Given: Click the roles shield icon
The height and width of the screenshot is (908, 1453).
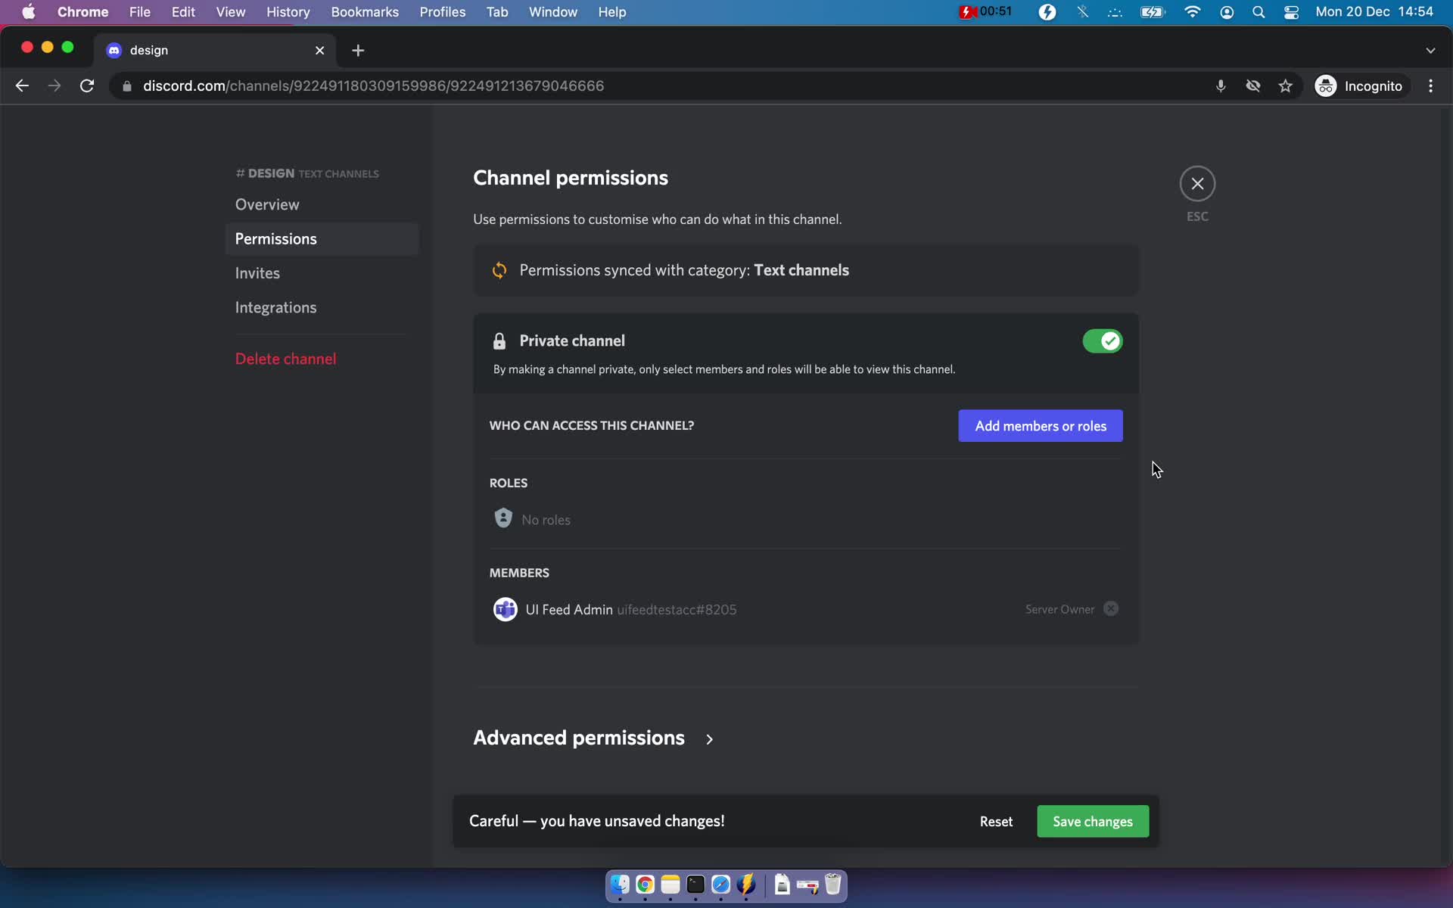Looking at the screenshot, I should click(x=503, y=518).
